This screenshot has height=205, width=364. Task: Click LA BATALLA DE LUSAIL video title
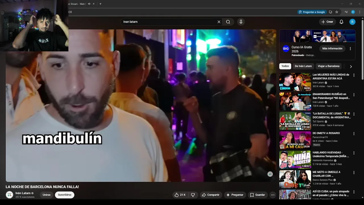(x=332, y=115)
